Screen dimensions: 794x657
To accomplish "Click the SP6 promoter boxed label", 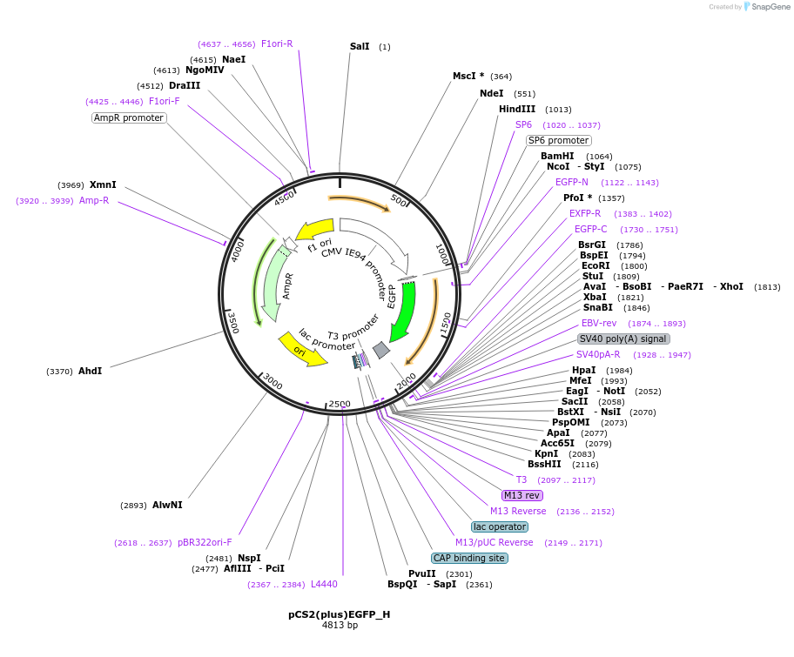I will 558,140.
